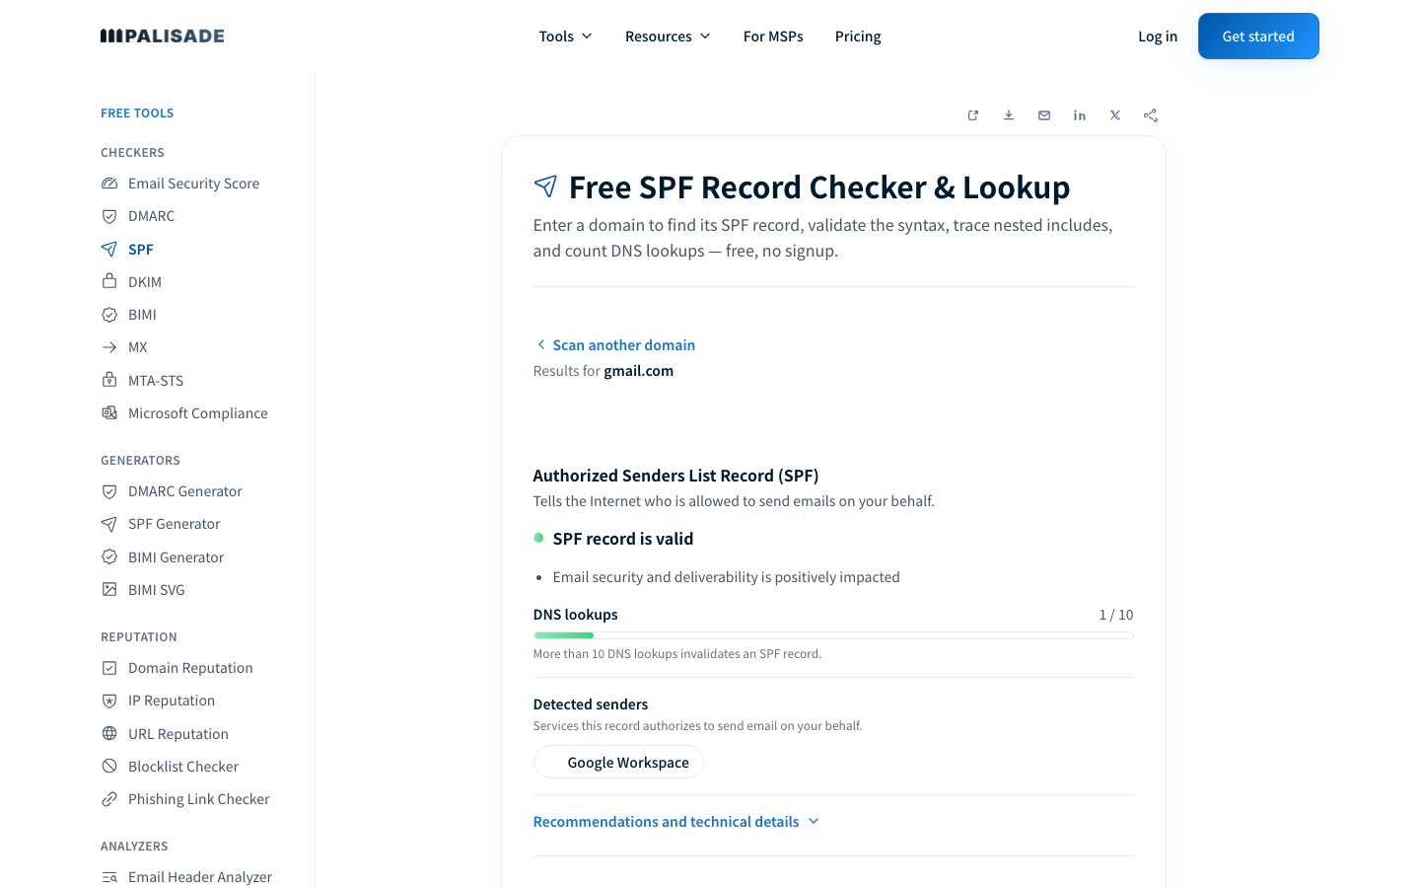This screenshot has height=888, width=1420.
Task: Click SPF Generator plane icon
Action: pyautogui.click(x=109, y=524)
